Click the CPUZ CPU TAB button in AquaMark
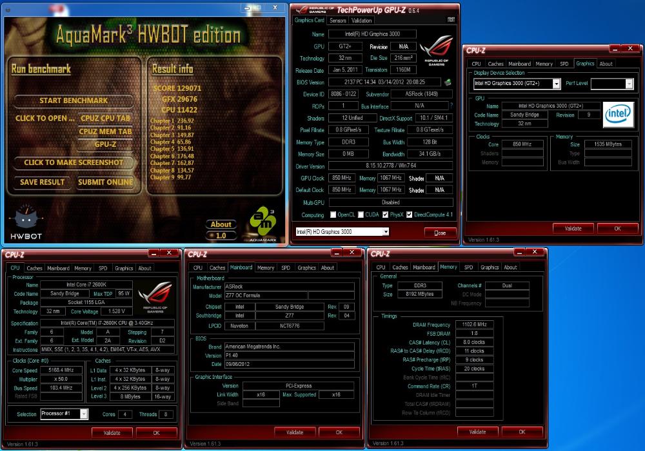Screen dimensions: 645x451 pyautogui.click(x=105, y=119)
